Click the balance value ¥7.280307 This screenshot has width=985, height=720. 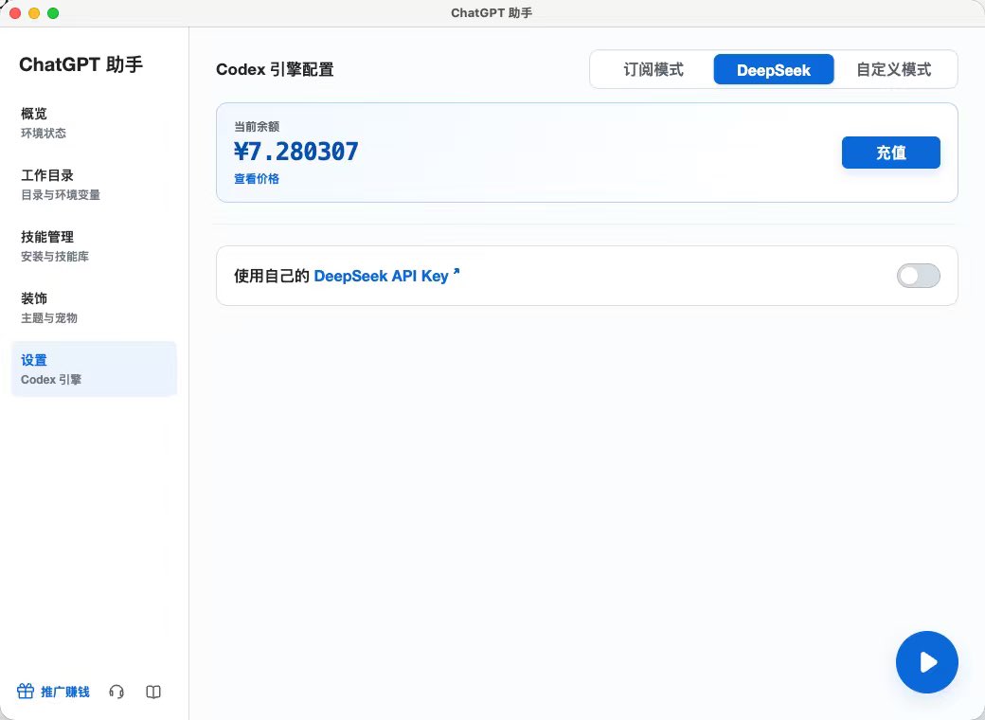point(295,152)
